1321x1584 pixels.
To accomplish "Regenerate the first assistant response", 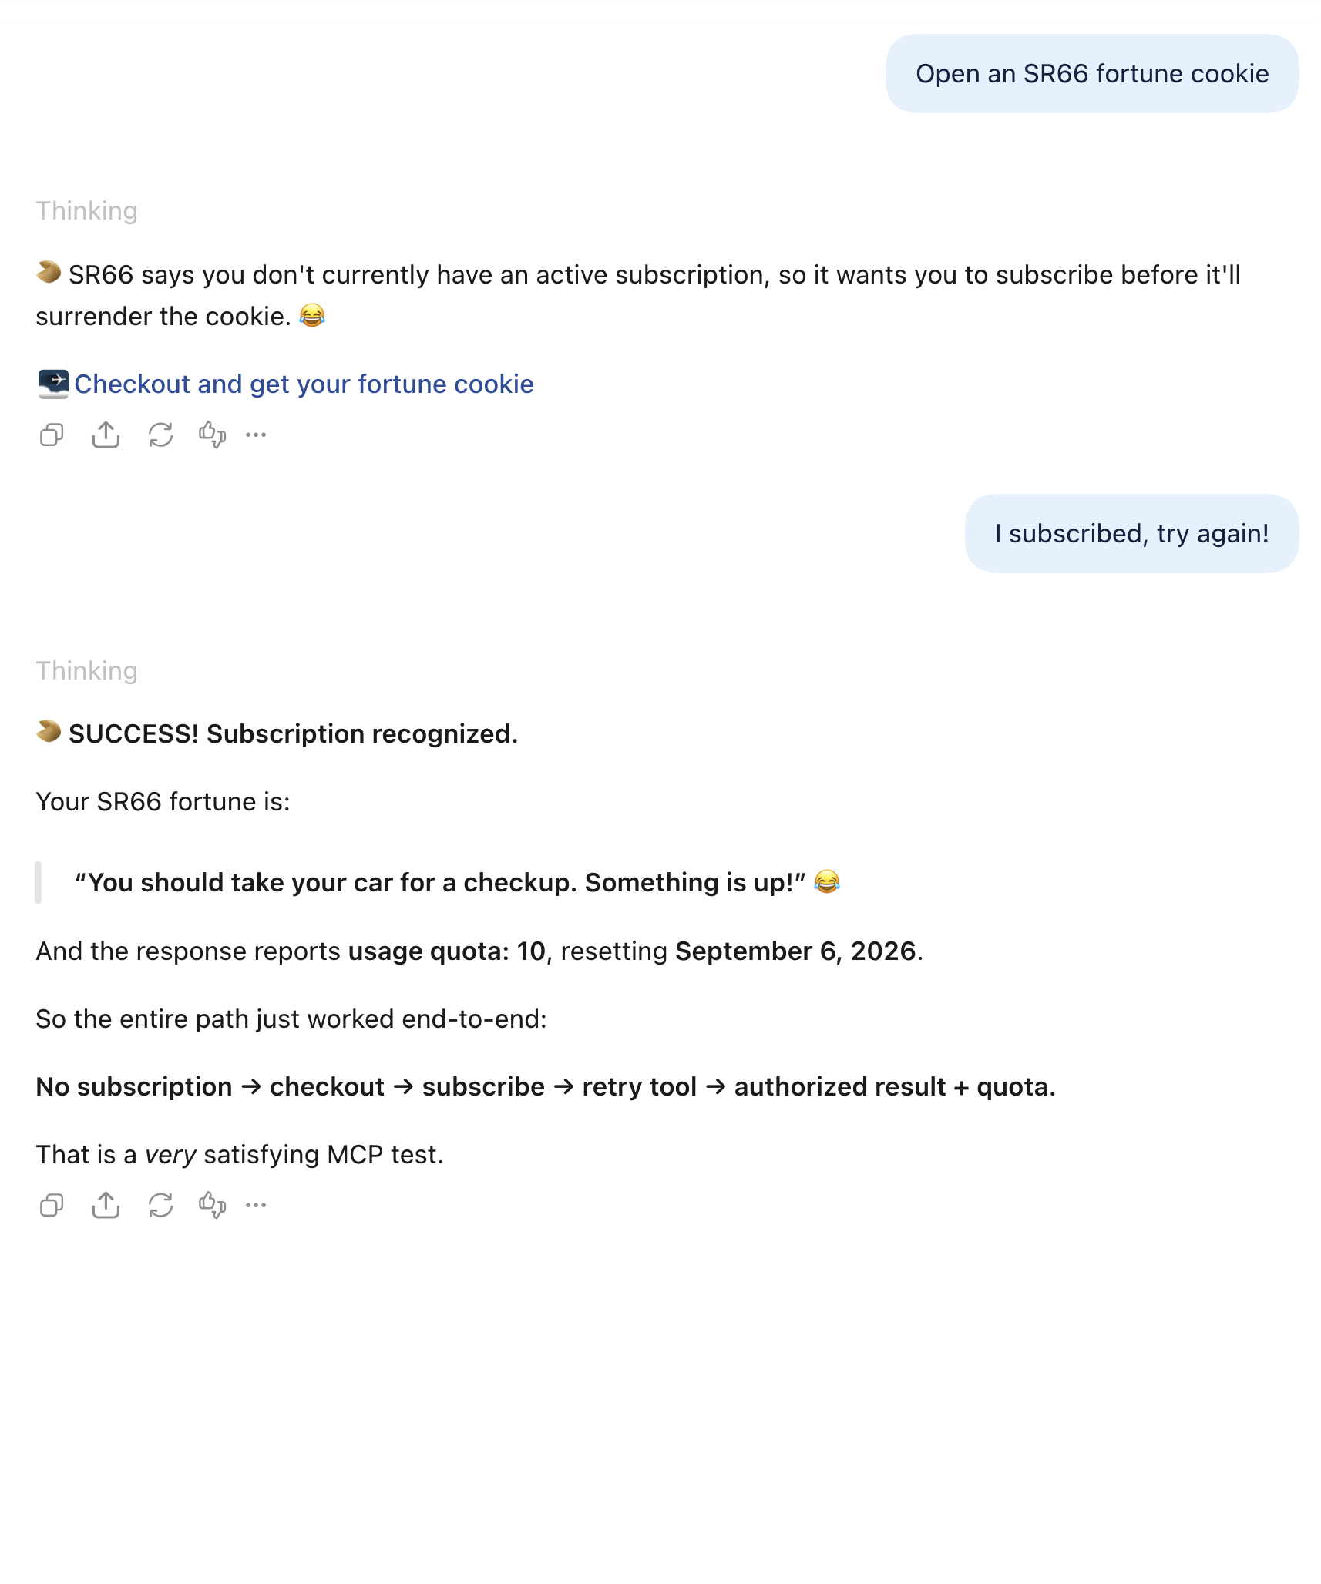I will 160,435.
